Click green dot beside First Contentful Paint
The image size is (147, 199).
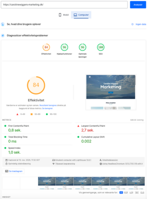(x=5, y=126)
